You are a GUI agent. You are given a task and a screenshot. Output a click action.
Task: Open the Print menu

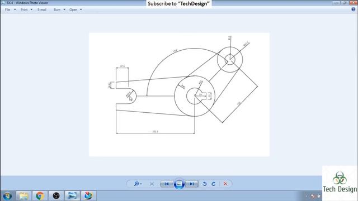point(24,9)
